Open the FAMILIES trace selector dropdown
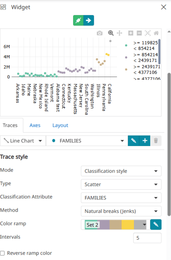The height and width of the screenshot is (260, 171). [x=87, y=141]
